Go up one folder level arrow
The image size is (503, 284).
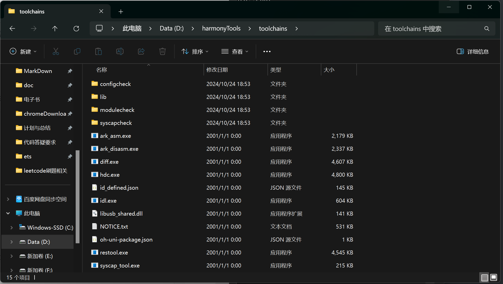point(55,28)
